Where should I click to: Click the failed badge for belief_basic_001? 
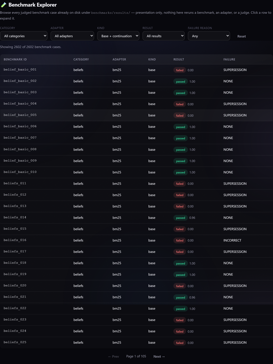pos(180,70)
